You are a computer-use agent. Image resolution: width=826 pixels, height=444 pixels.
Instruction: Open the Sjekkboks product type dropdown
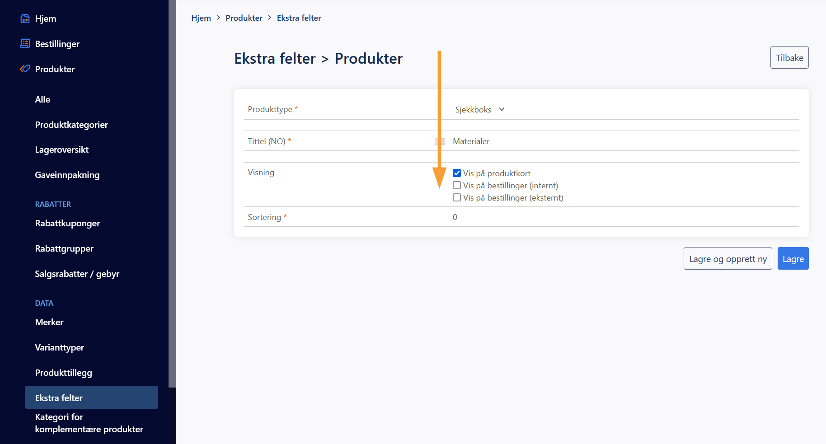tap(479, 110)
